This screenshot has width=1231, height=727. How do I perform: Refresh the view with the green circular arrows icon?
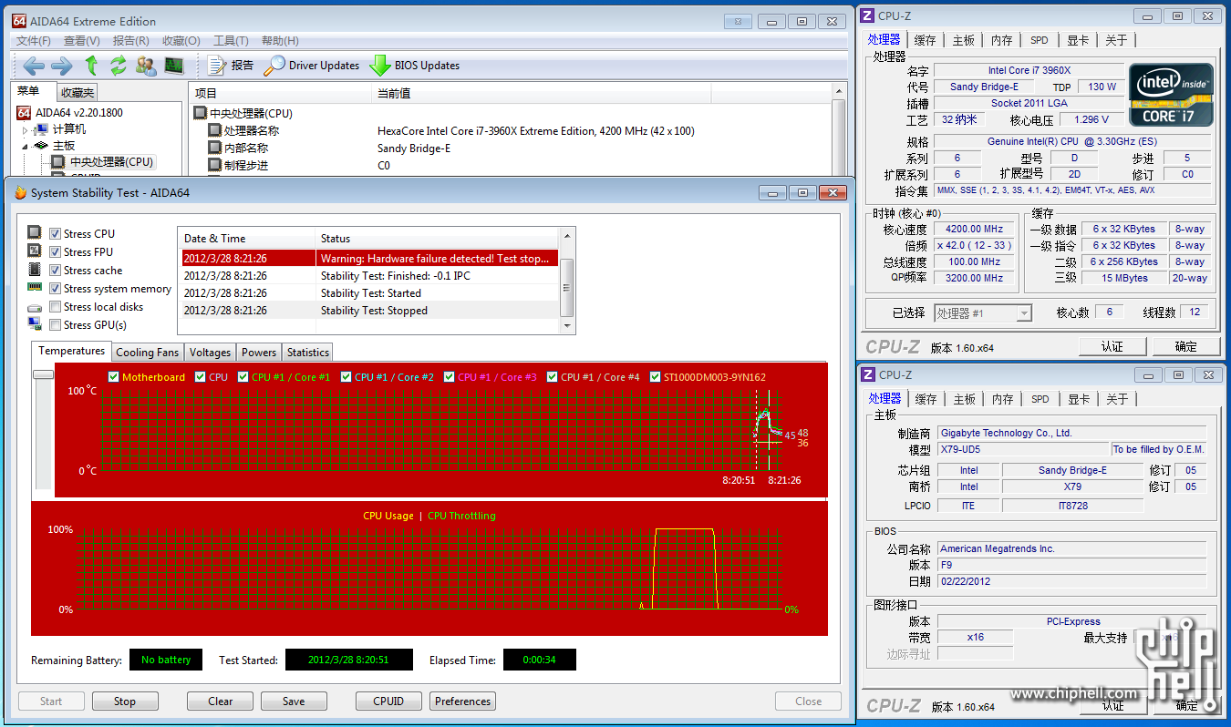click(x=118, y=66)
